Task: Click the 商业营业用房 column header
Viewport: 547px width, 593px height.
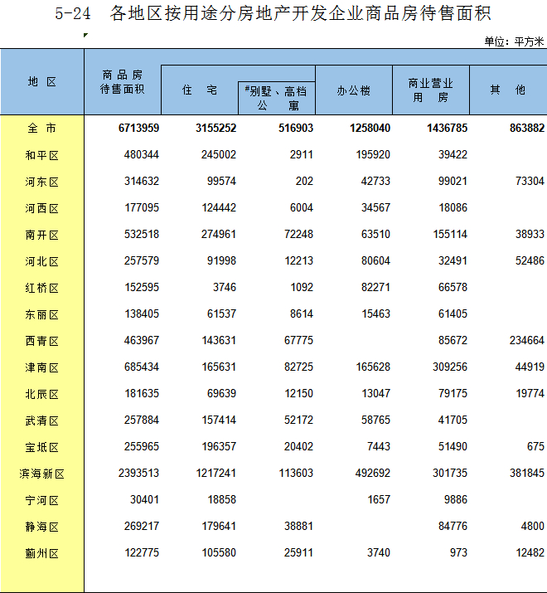Action: click(x=431, y=90)
